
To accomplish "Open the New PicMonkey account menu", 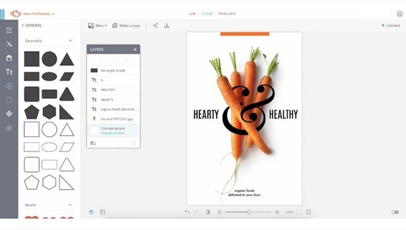I will [x=39, y=14].
